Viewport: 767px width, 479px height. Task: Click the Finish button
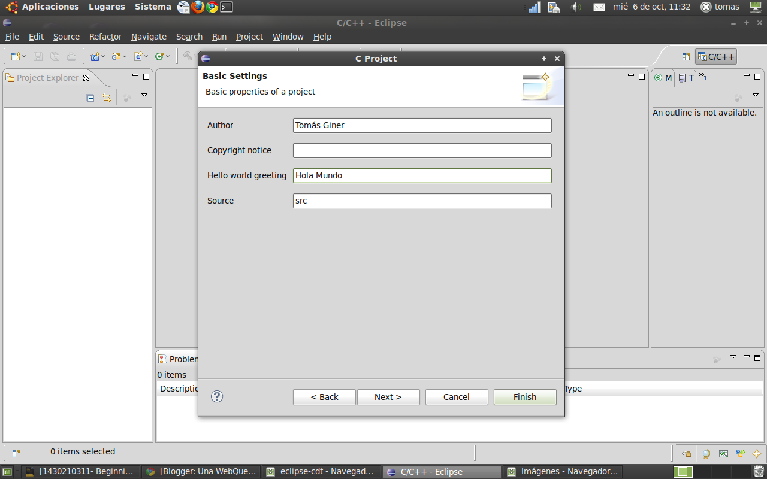click(x=524, y=397)
